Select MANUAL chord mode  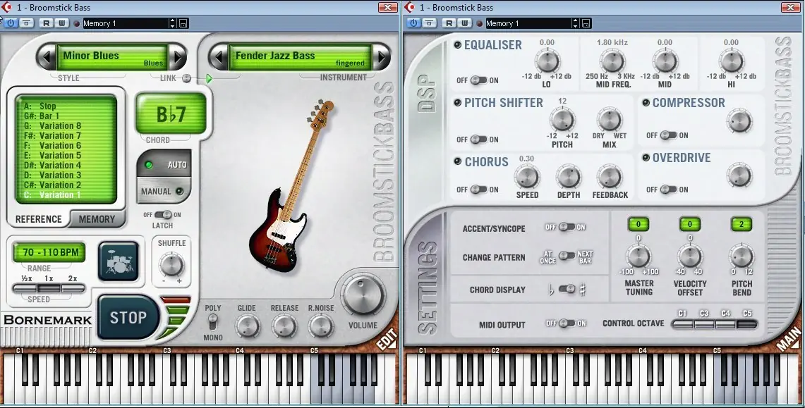pyautogui.click(x=164, y=191)
